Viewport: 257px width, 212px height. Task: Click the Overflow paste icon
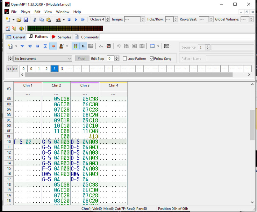pos(167,46)
